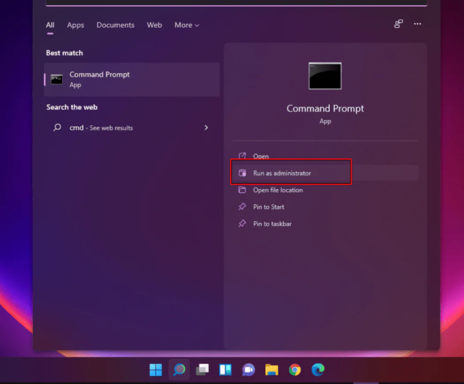464x384 pixels.
Task: Click the search web magnifier icon
Action: (x=57, y=127)
